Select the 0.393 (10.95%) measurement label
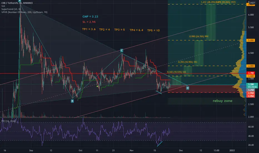Screen dimensions: 259x153 pyautogui.click(x=188, y=62)
